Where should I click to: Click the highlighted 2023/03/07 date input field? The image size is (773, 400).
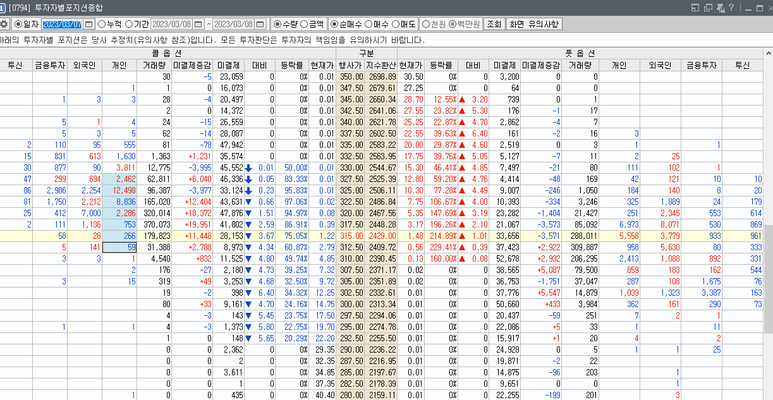(x=61, y=25)
